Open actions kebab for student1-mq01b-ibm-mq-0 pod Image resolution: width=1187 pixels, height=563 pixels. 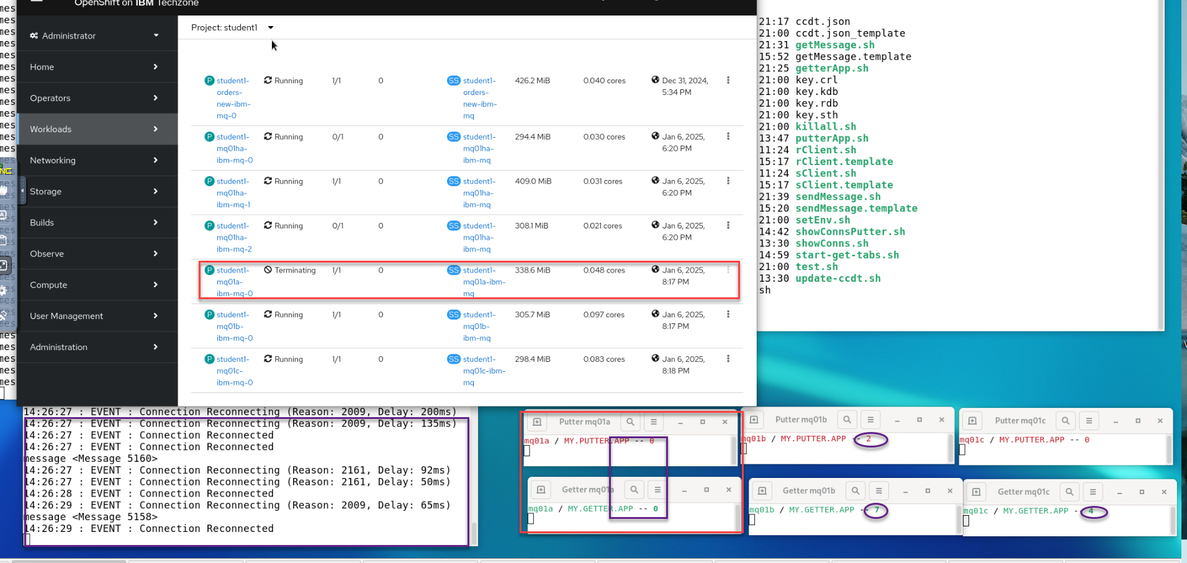(x=728, y=315)
